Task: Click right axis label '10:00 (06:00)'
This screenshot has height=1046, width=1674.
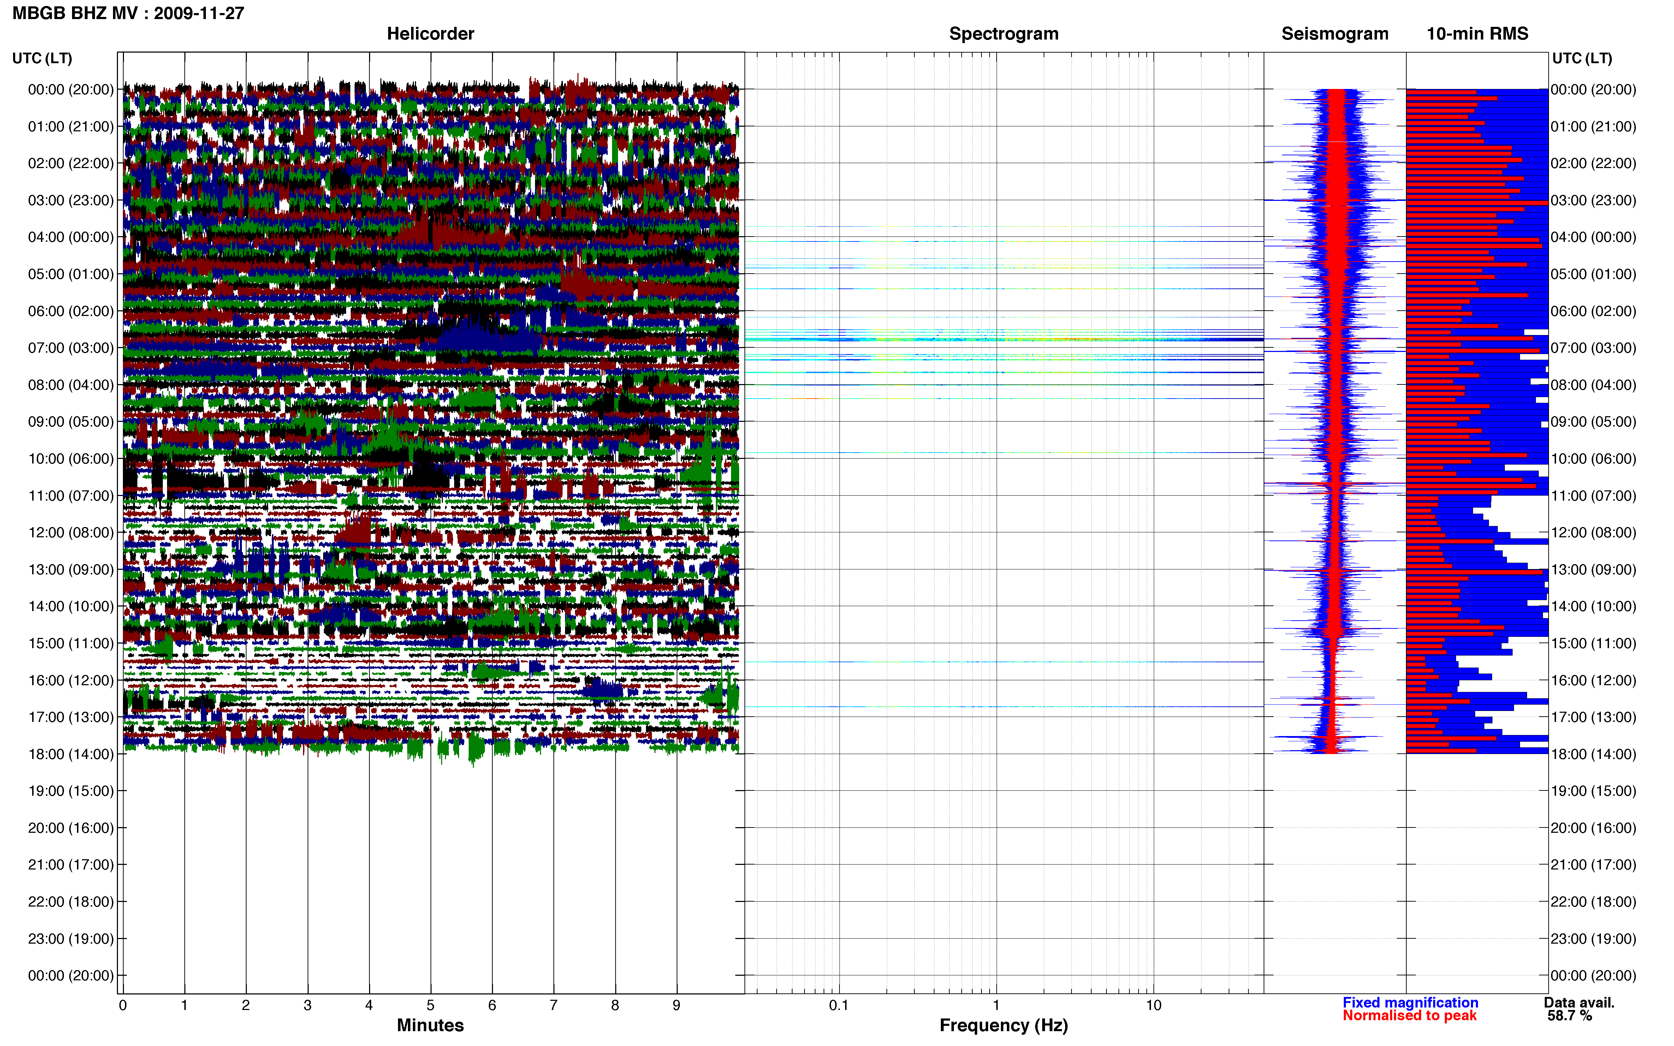Action: click(1593, 459)
